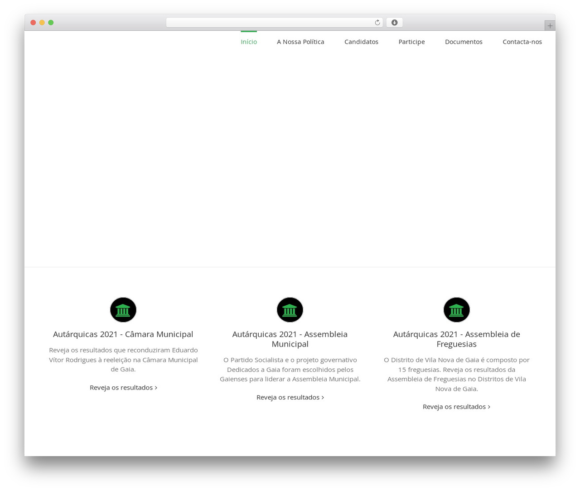Click text 'O Partido Socialista e o projeto governativo'
Image resolution: width=580 pixels, height=491 pixels.
[x=290, y=360]
